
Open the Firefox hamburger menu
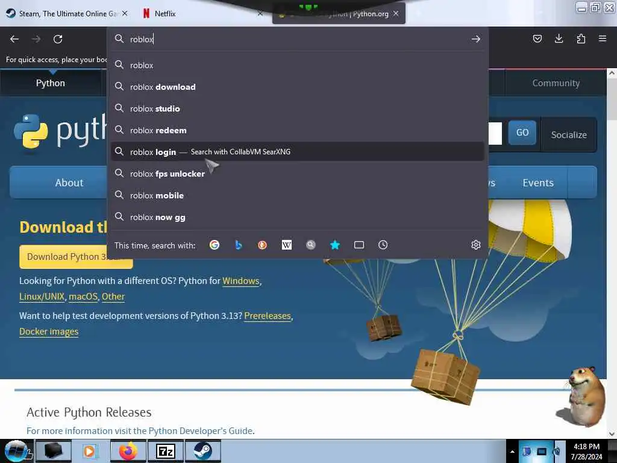tap(603, 39)
